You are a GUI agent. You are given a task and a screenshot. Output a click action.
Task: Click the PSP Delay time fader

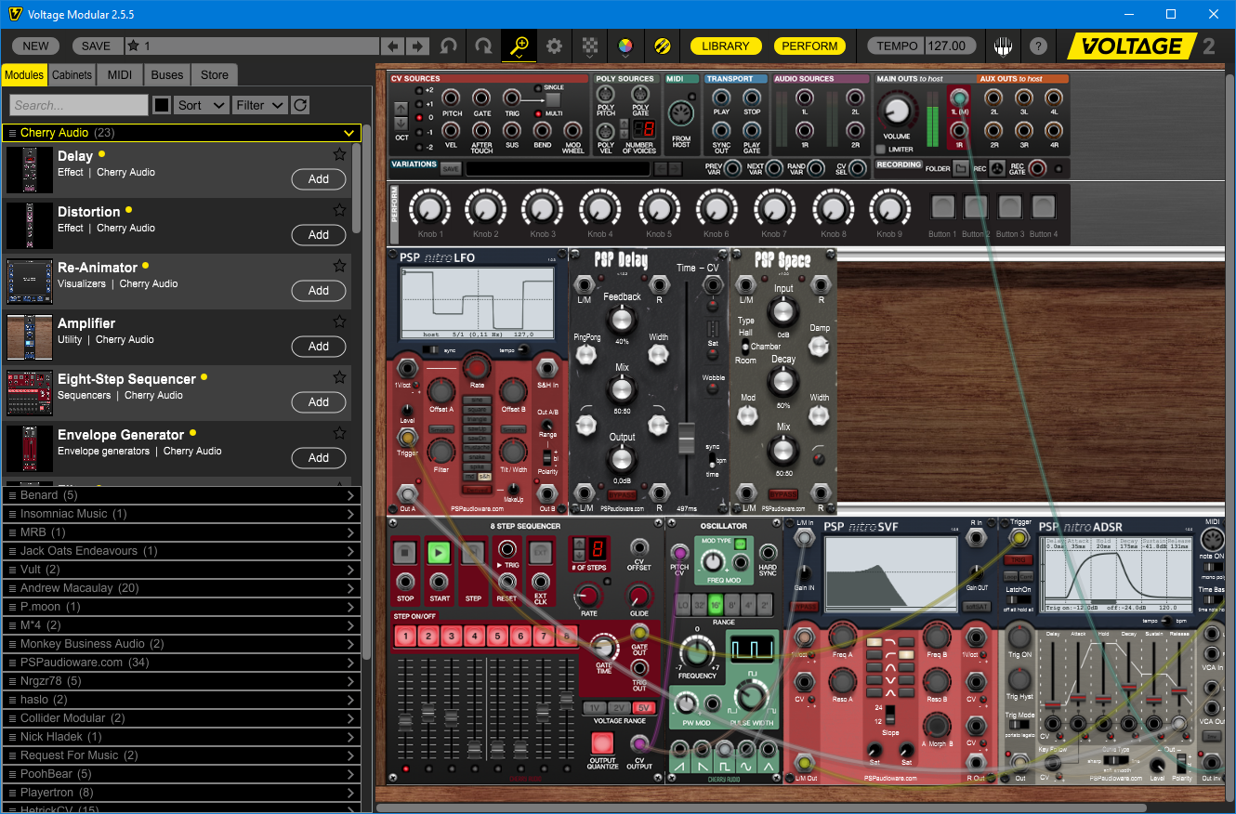(687, 437)
